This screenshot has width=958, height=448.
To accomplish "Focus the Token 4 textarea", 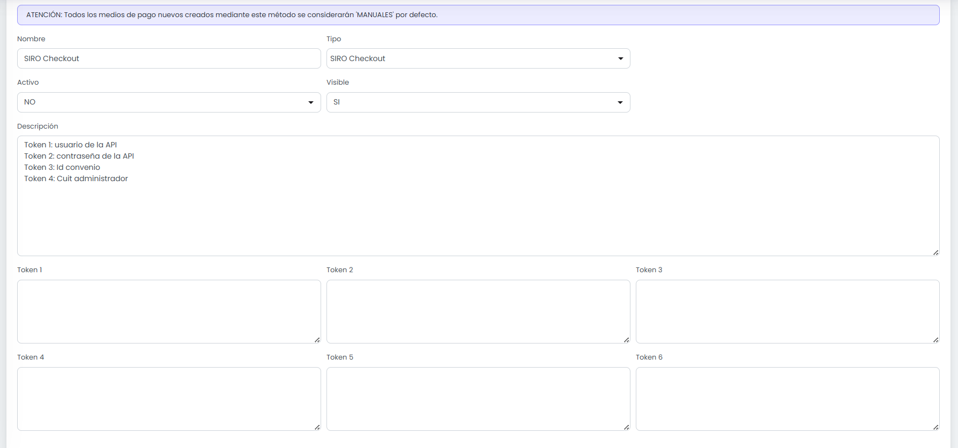I will (169, 399).
